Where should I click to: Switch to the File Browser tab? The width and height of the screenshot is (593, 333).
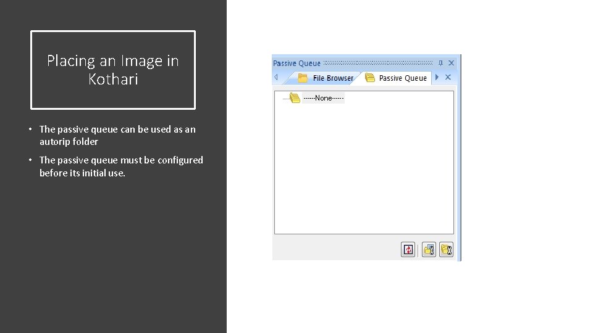[x=326, y=78]
